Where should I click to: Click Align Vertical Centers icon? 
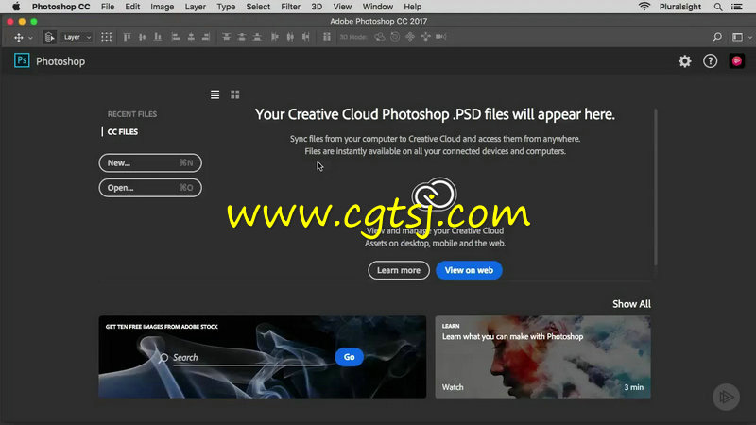pos(143,37)
